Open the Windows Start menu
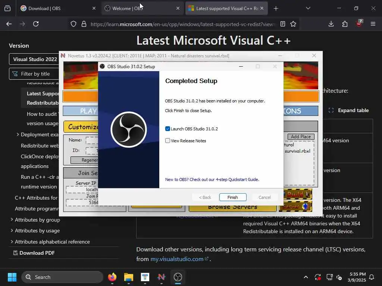 [12, 277]
